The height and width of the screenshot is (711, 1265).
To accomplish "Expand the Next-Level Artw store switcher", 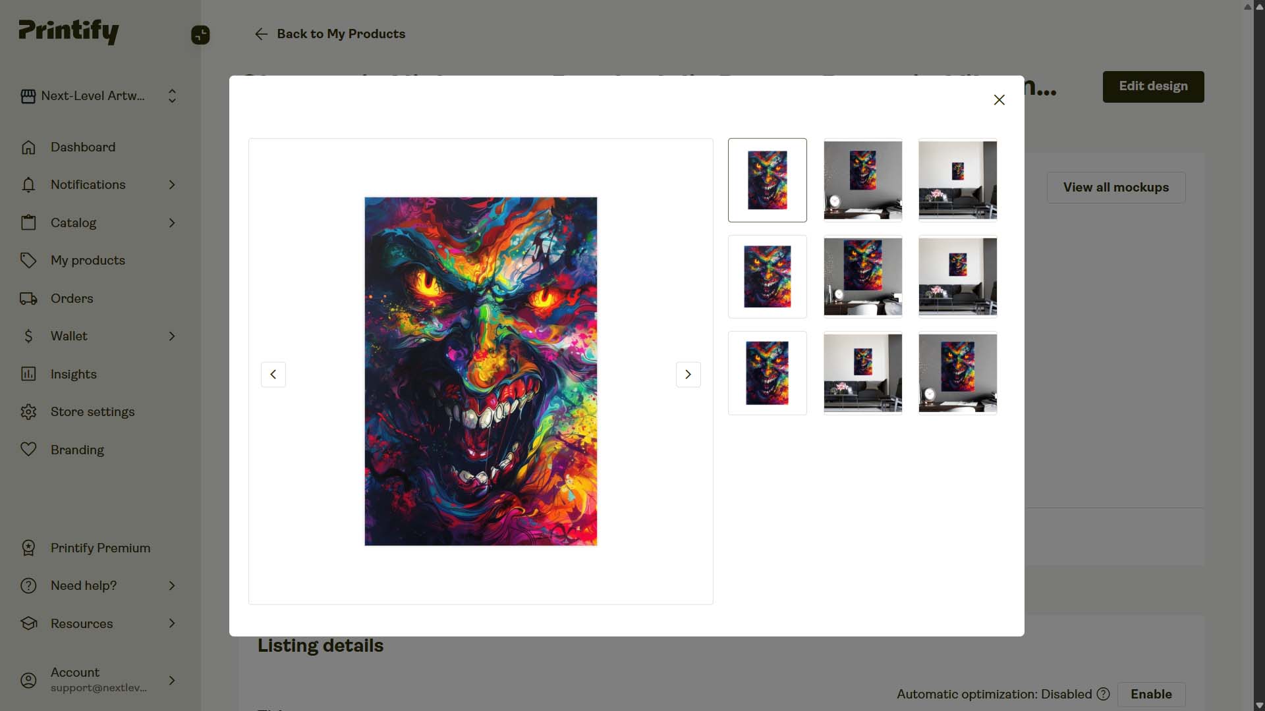I will click(171, 96).
